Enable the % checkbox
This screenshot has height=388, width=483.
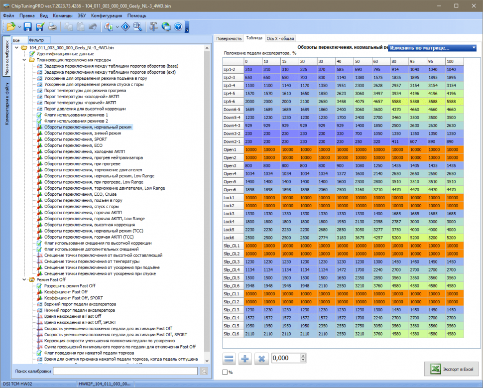pyautogui.click(x=225, y=372)
